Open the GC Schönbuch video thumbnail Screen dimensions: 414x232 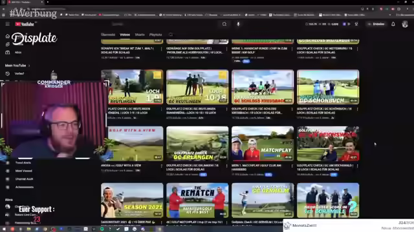[x=328, y=87]
